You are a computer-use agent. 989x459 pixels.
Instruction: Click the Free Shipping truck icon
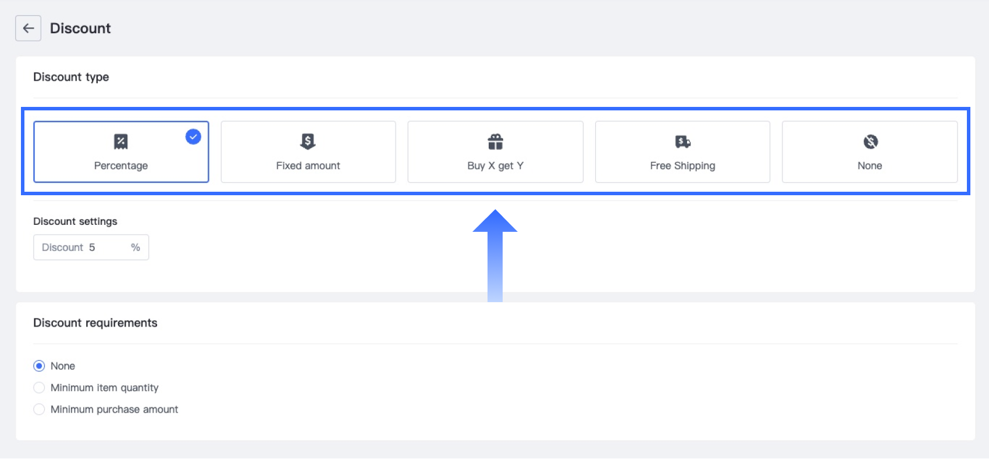[682, 141]
